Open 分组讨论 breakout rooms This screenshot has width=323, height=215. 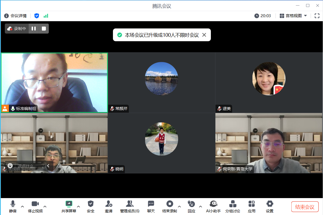[x=233, y=204]
